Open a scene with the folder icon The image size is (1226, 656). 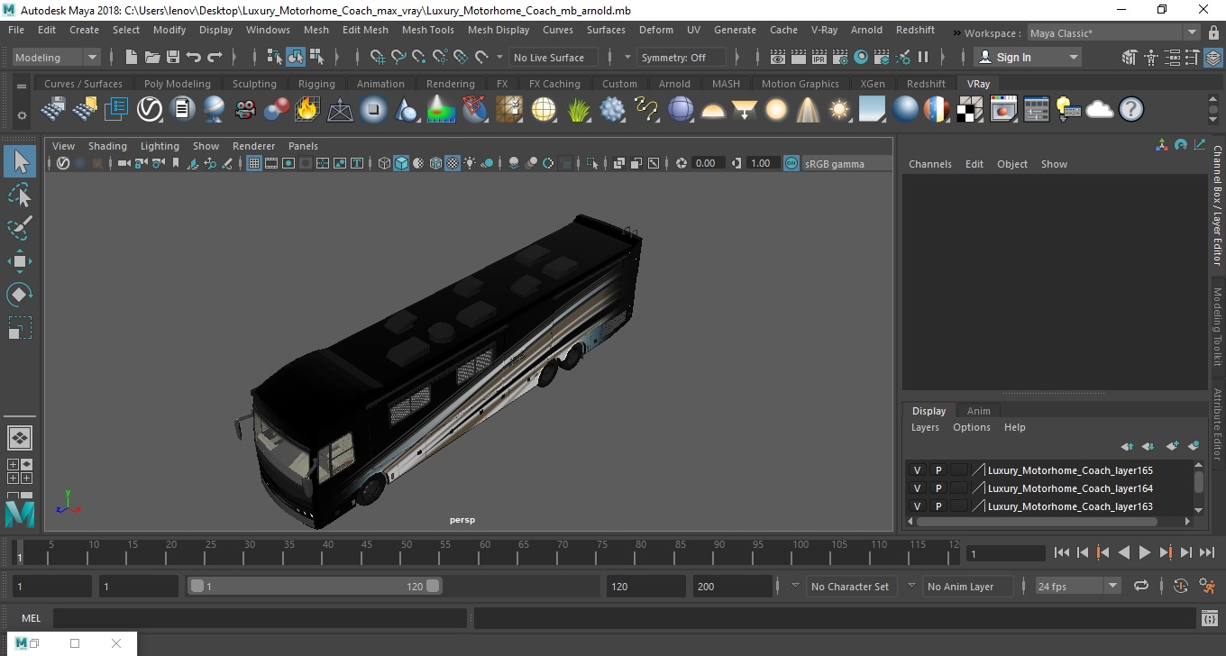tap(152, 57)
